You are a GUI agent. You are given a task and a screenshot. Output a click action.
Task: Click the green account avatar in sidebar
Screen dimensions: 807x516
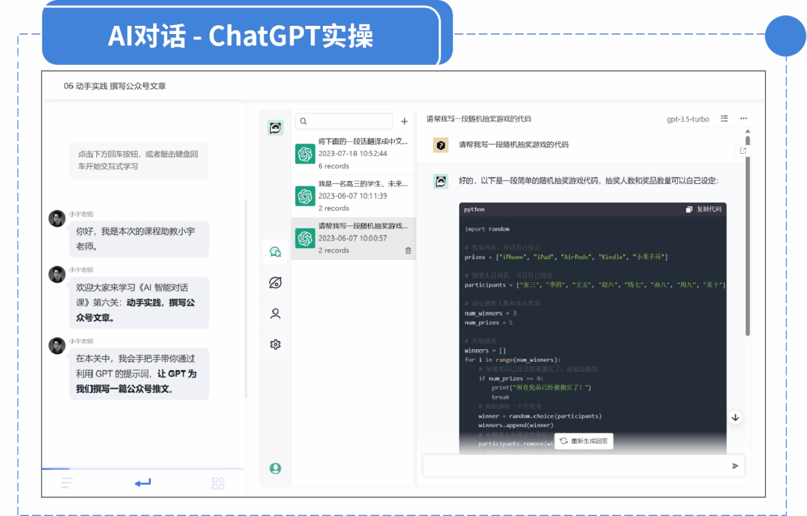pyautogui.click(x=275, y=469)
